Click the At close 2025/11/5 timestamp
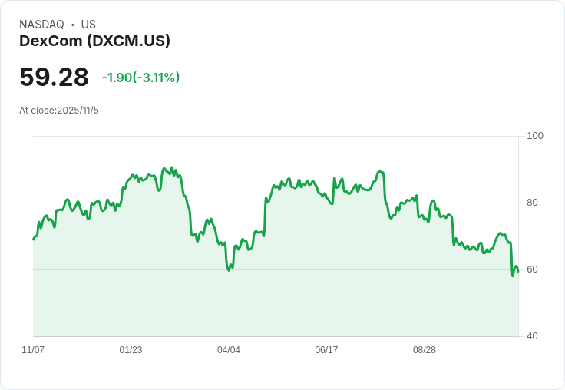 59,111
